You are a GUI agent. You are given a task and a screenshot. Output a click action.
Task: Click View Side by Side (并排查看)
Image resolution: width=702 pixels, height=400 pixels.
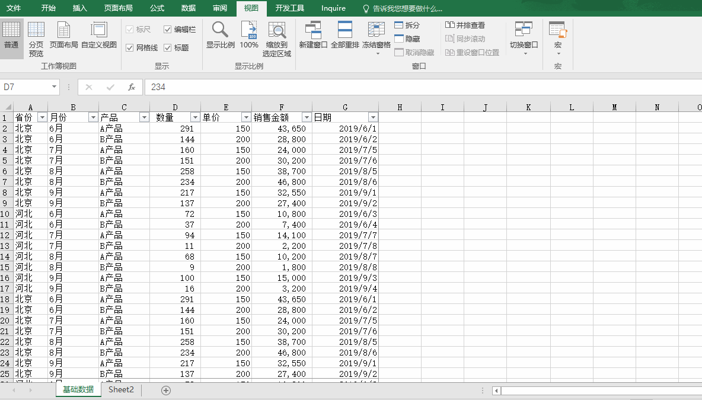click(465, 25)
